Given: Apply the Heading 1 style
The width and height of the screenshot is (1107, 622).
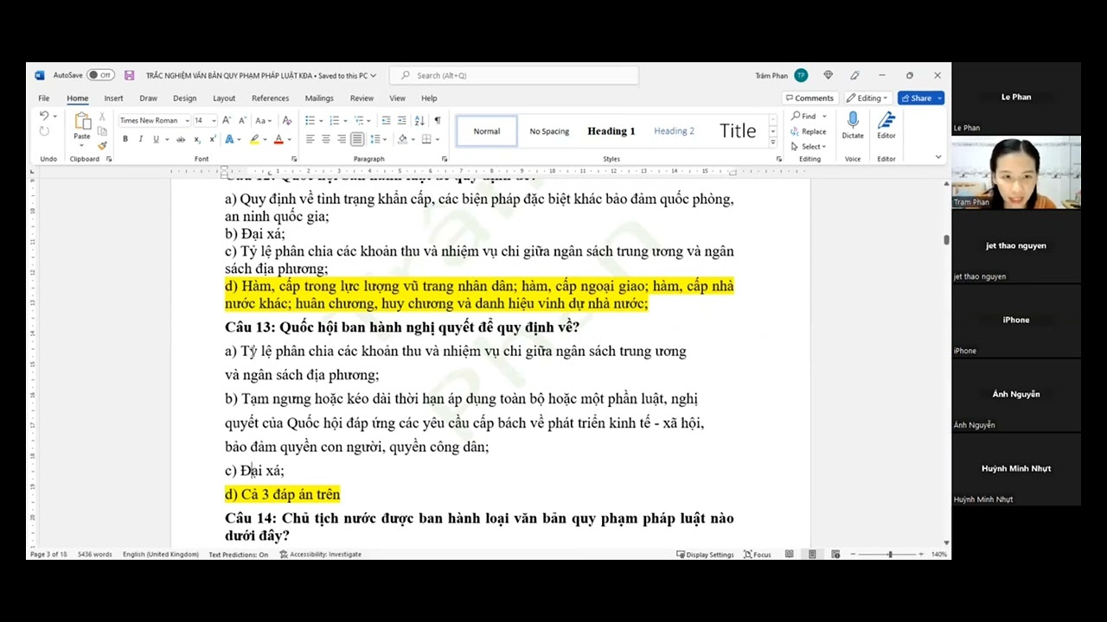Looking at the screenshot, I should [611, 130].
